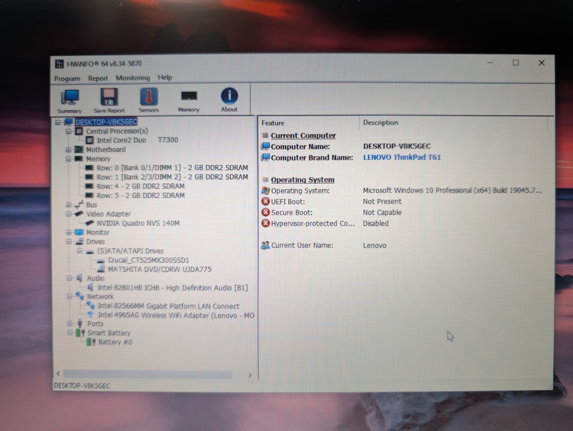Click the Bus icon in tree
This screenshot has width=573, height=431.
(79, 205)
